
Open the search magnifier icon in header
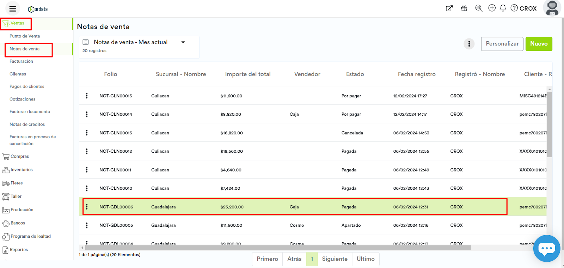(x=478, y=8)
